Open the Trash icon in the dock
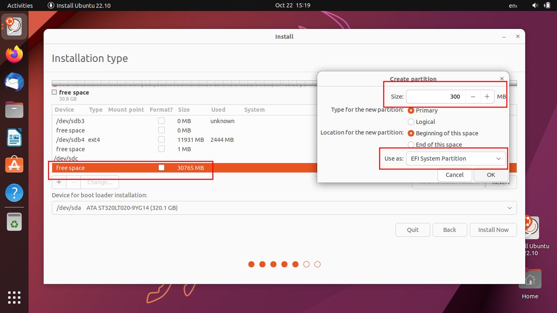Viewport: 557px width, 313px height. (x=14, y=222)
